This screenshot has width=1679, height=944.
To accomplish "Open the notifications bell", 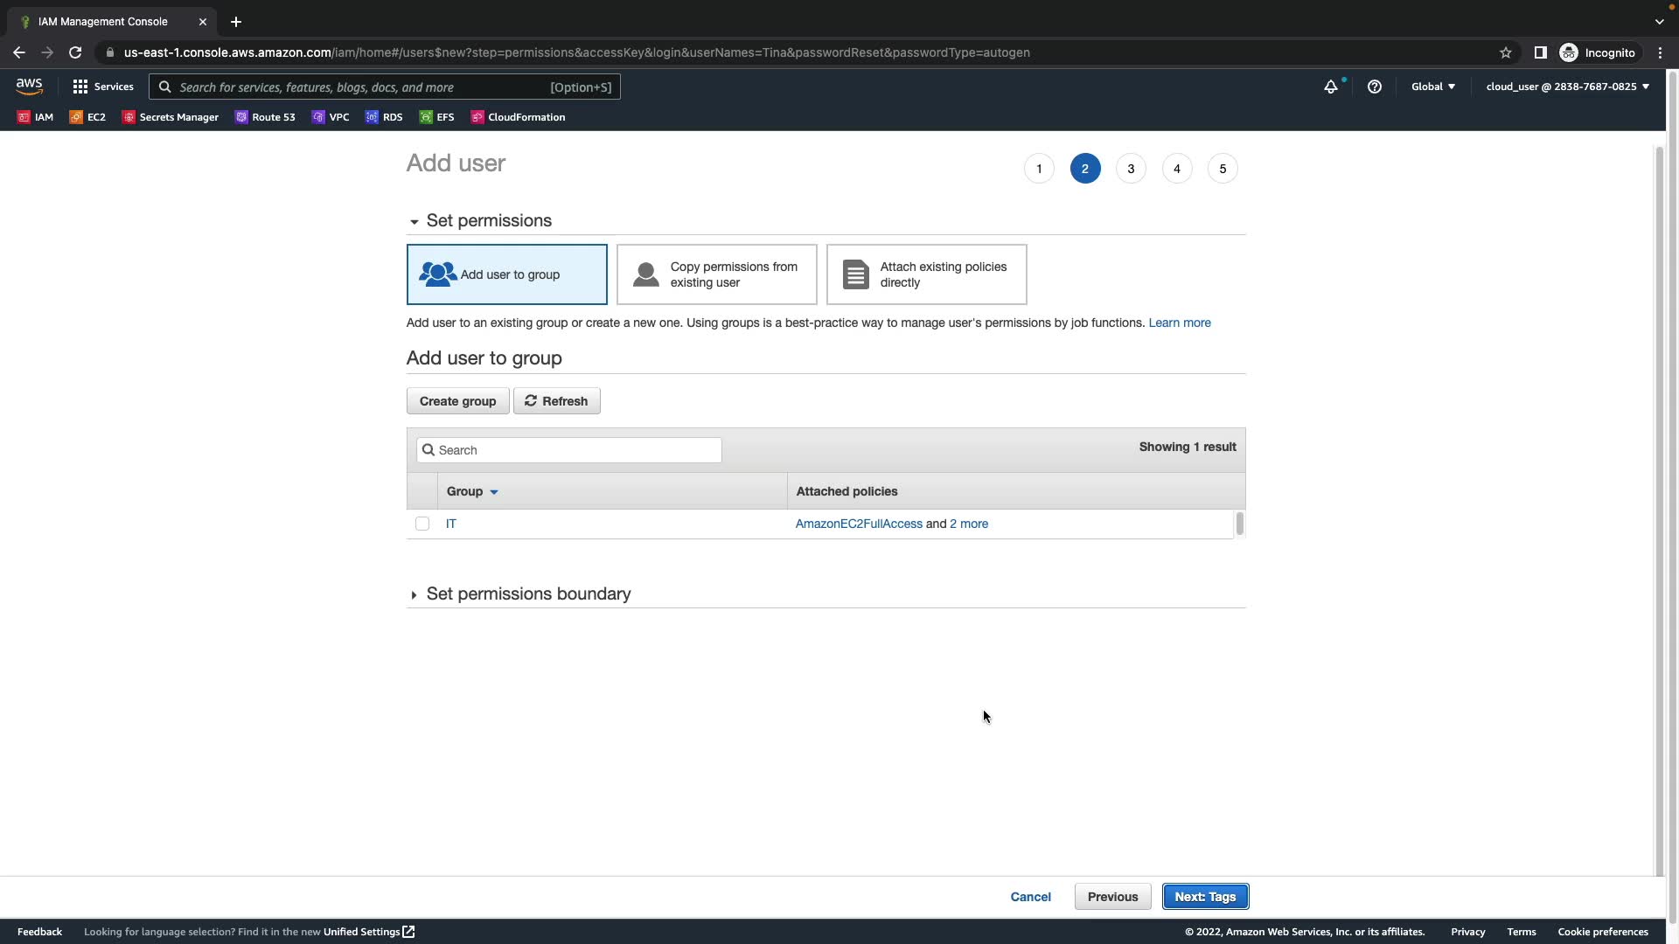I will coord(1330,87).
